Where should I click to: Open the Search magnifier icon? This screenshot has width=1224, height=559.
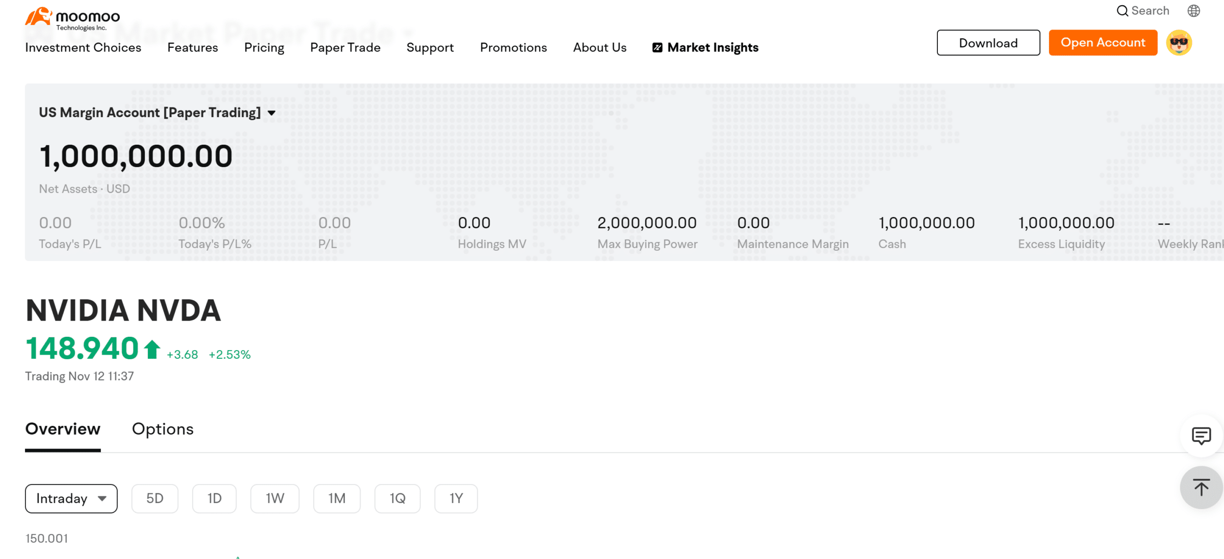(x=1122, y=11)
